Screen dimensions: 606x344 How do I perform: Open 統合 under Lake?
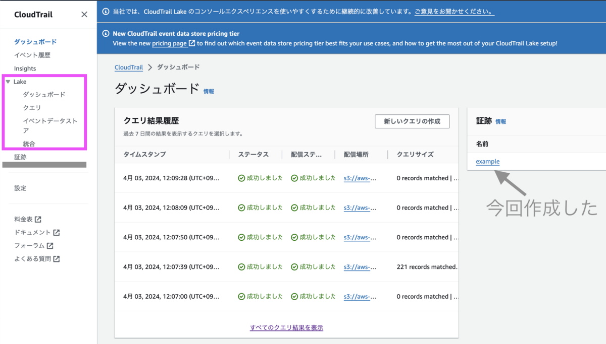pyautogui.click(x=29, y=144)
